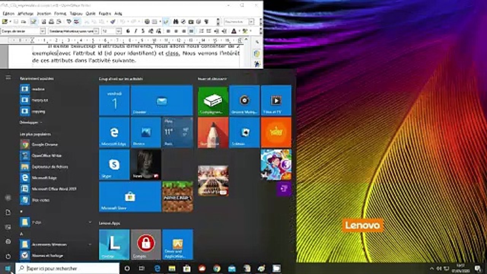Open the recently added history.txt item
Viewport: 487px width, 274px height.
click(x=56, y=100)
